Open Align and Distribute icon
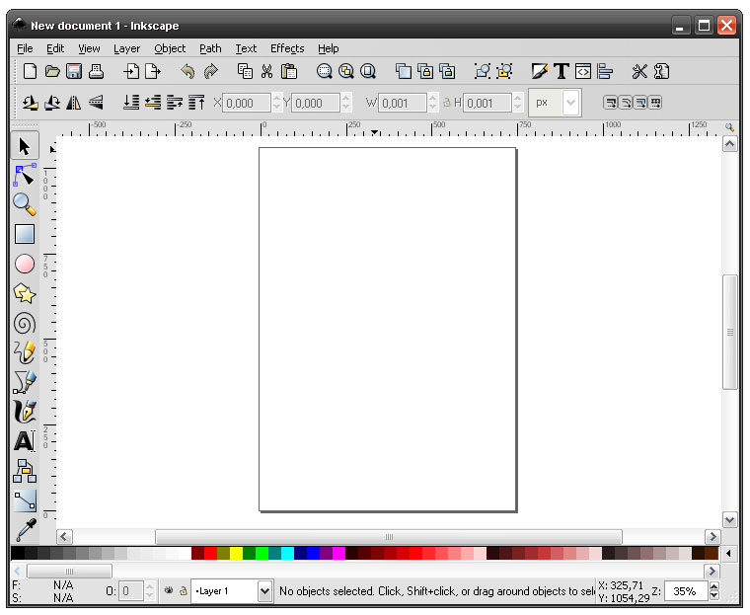The width and height of the screenshot is (750, 615). coord(605,71)
